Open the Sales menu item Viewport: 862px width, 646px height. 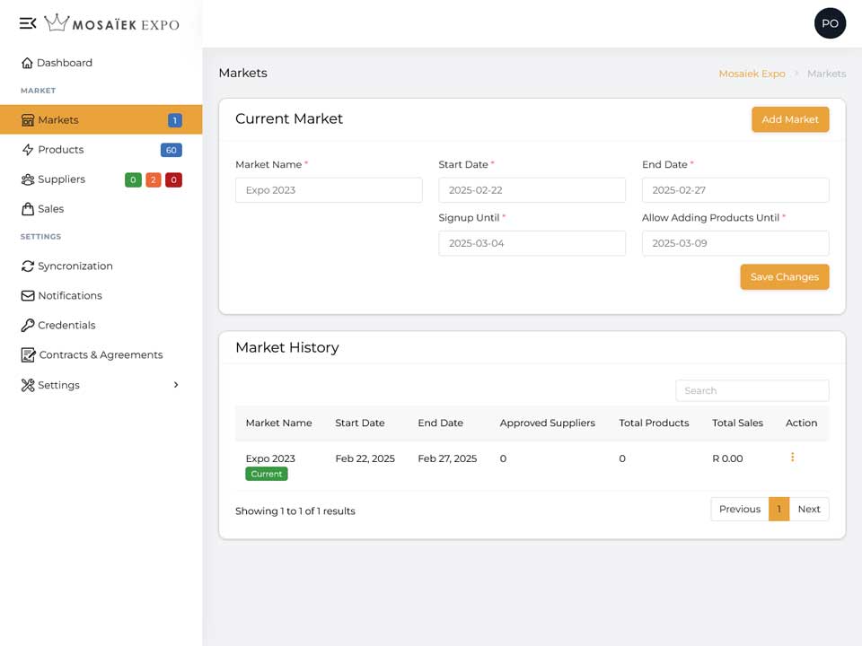[101, 209]
